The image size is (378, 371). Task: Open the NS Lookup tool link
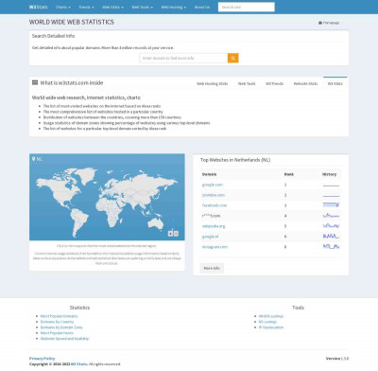[267, 322]
